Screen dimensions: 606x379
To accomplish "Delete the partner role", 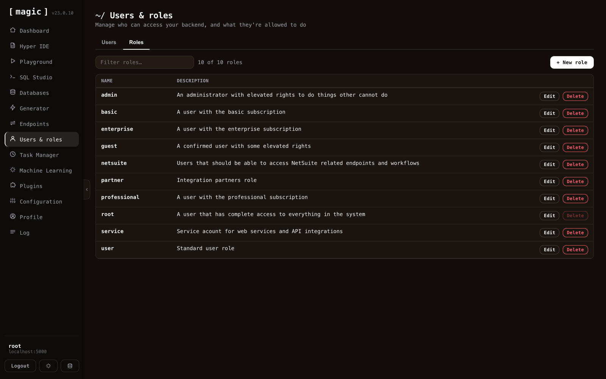I will tap(575, 182).
